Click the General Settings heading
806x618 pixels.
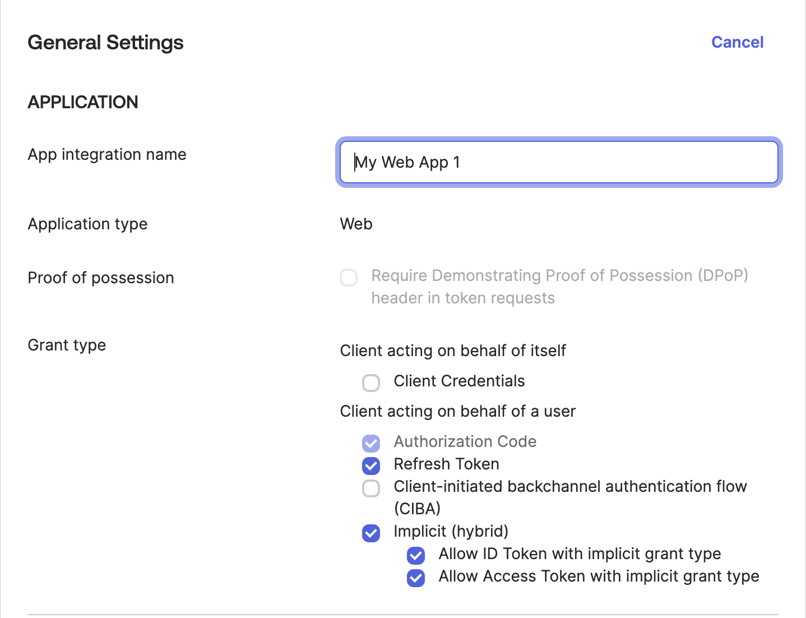(105, 43)
